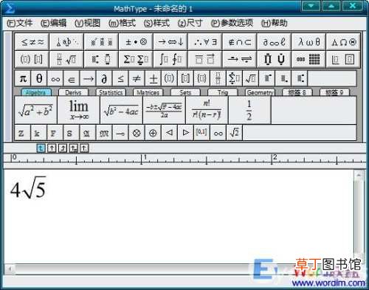Open the set theory symbols palette (∉∩⊂)
369x290 pixels.
240,42
